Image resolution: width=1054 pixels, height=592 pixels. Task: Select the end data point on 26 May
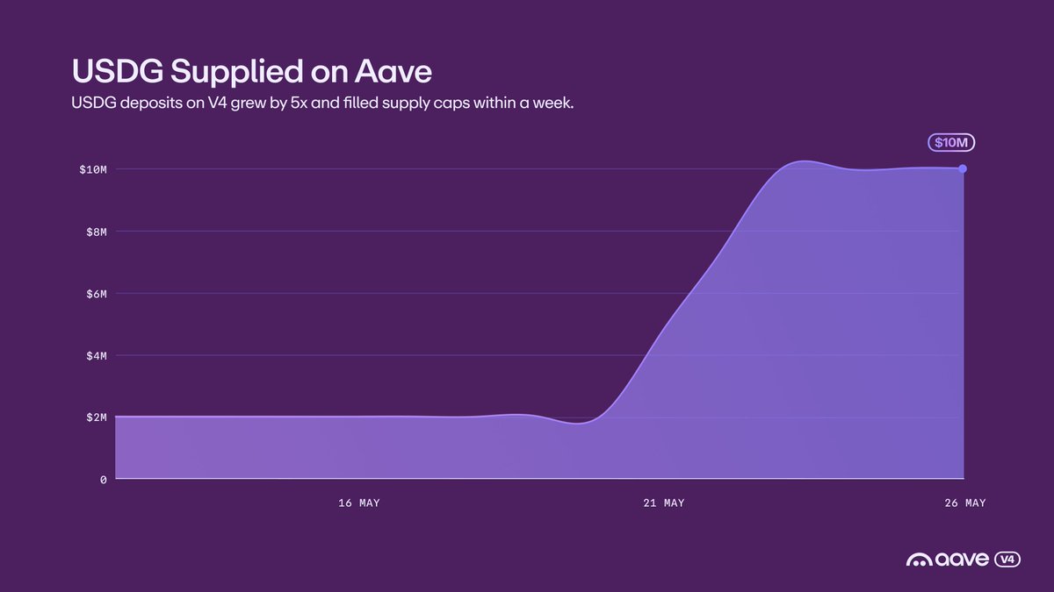click(963, 168)
